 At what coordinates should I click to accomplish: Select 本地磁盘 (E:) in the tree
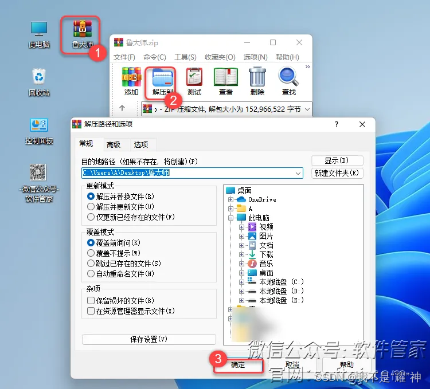click(x=282, y=300)
